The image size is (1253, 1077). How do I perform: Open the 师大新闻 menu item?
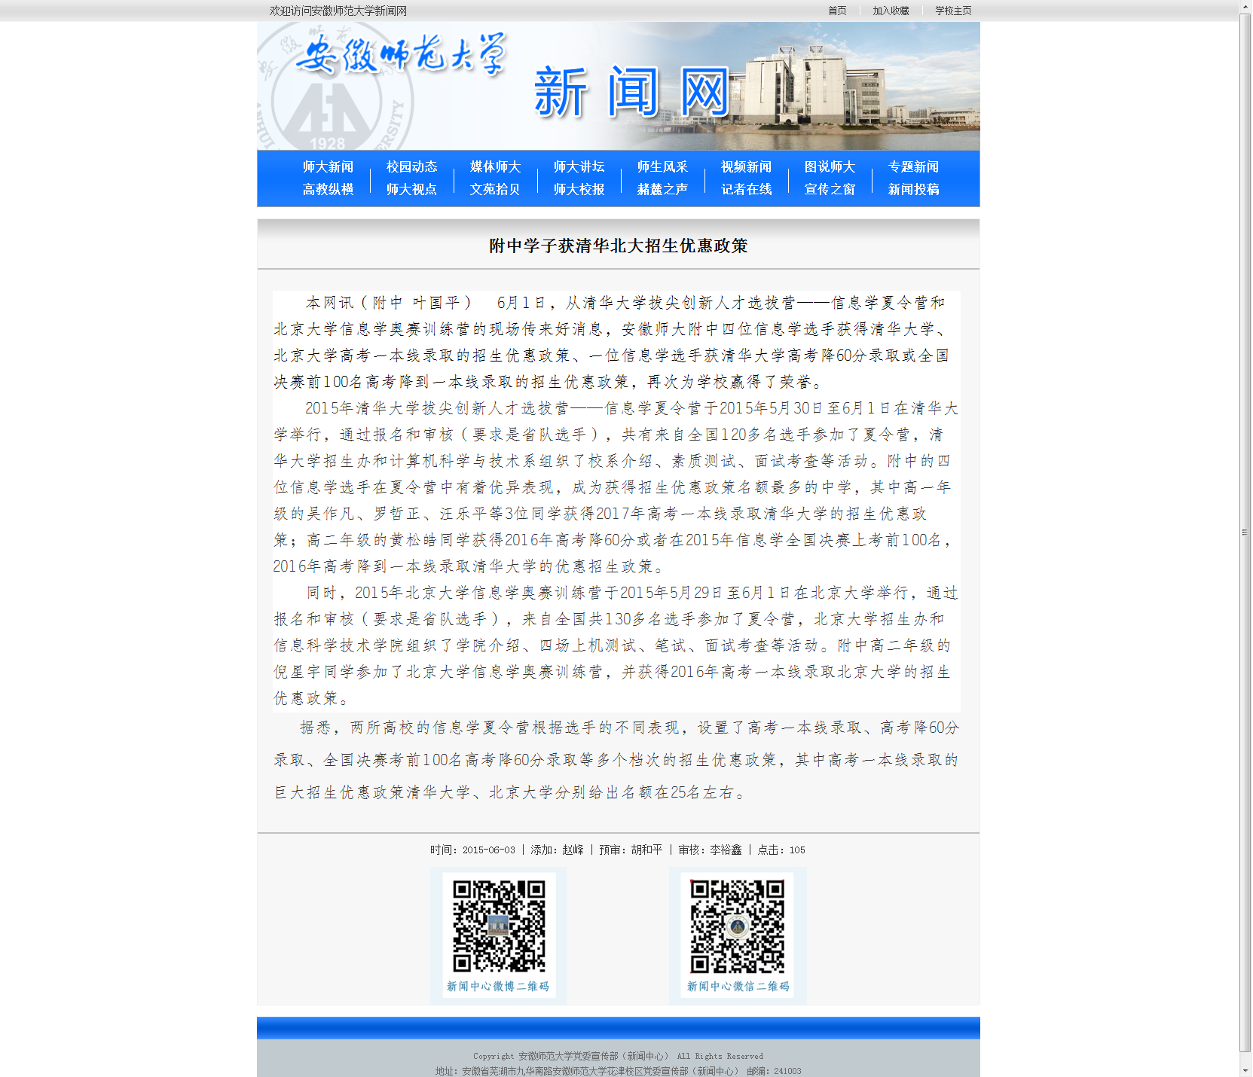click(328, 167)
